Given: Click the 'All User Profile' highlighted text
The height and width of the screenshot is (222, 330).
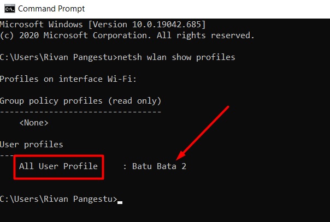Looking at the screenshot, I should 58,166.
